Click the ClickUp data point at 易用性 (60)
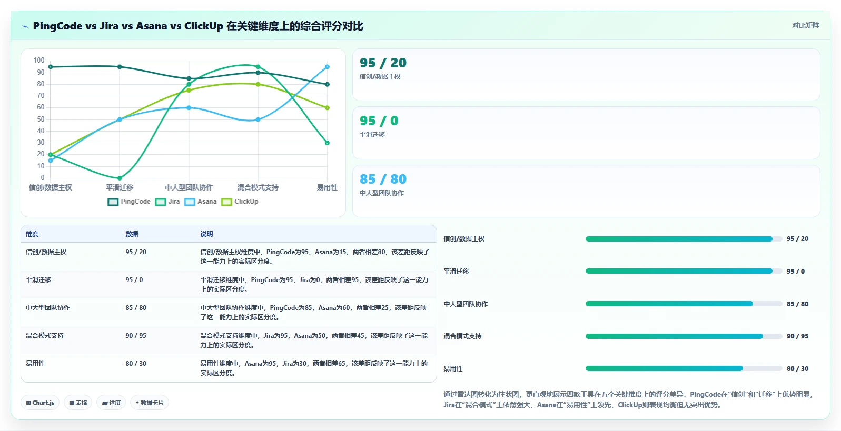 click(x=327, y=108)
